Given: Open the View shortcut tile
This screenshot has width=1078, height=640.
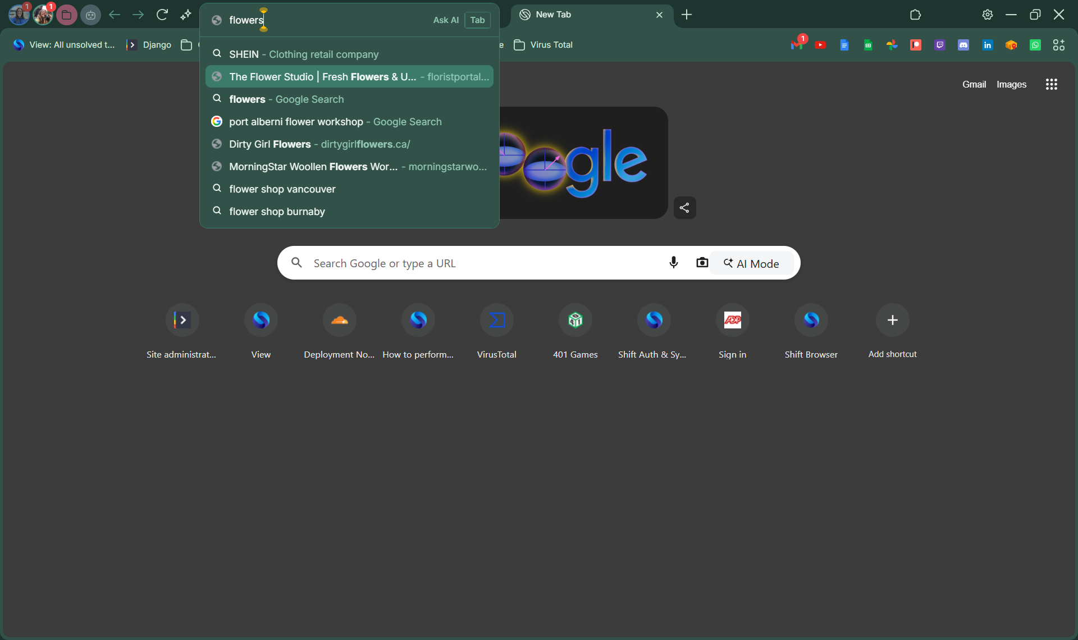Looking at the screenshot, I should click(x=261, y=331).
